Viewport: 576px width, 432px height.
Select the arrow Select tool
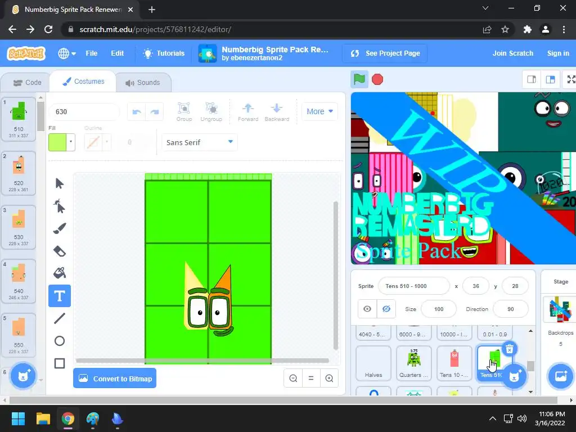point(60,183)
